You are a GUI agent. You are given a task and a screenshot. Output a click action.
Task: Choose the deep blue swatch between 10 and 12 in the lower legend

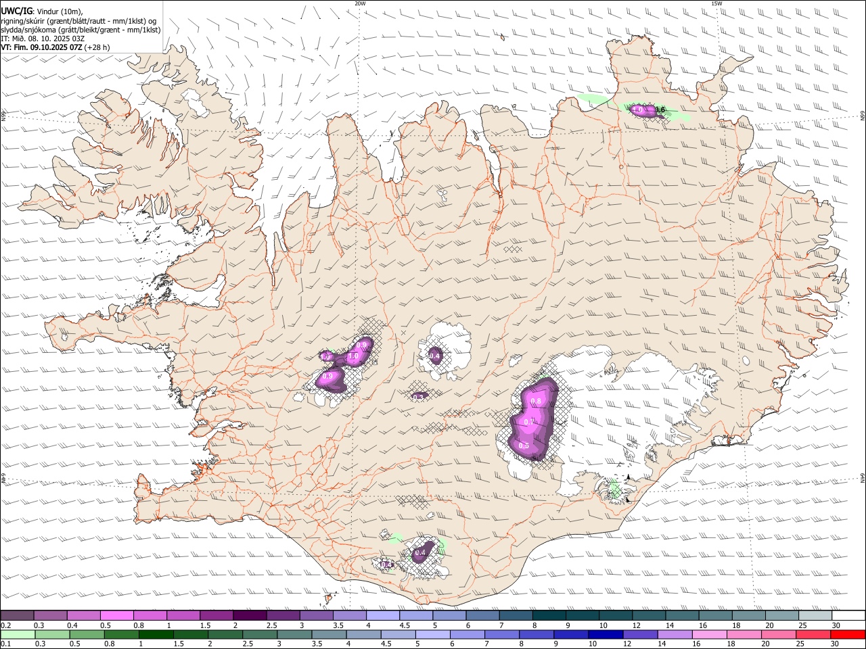pos(605,634)
